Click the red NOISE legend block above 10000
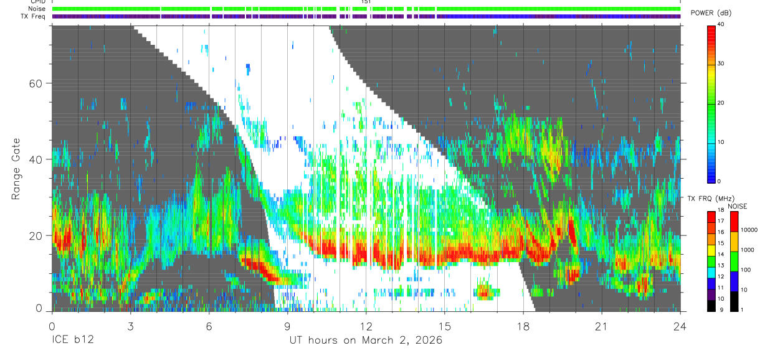 pyautogui.click(x=734, y=222)
